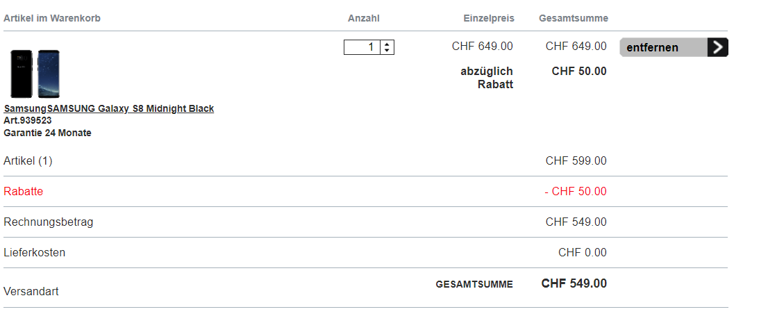Open the Samsung Galaxy S8 Midnight Black link
The width and height of the screenshot is (768, 314).
click(109, 108)
